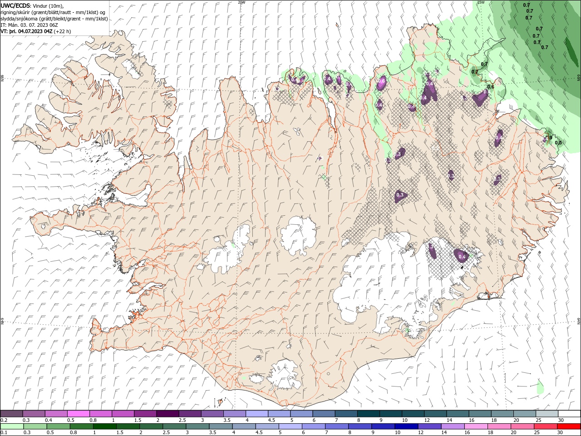
Task: Click the 0.1 label in the lower legend scale
Action: 5,432
